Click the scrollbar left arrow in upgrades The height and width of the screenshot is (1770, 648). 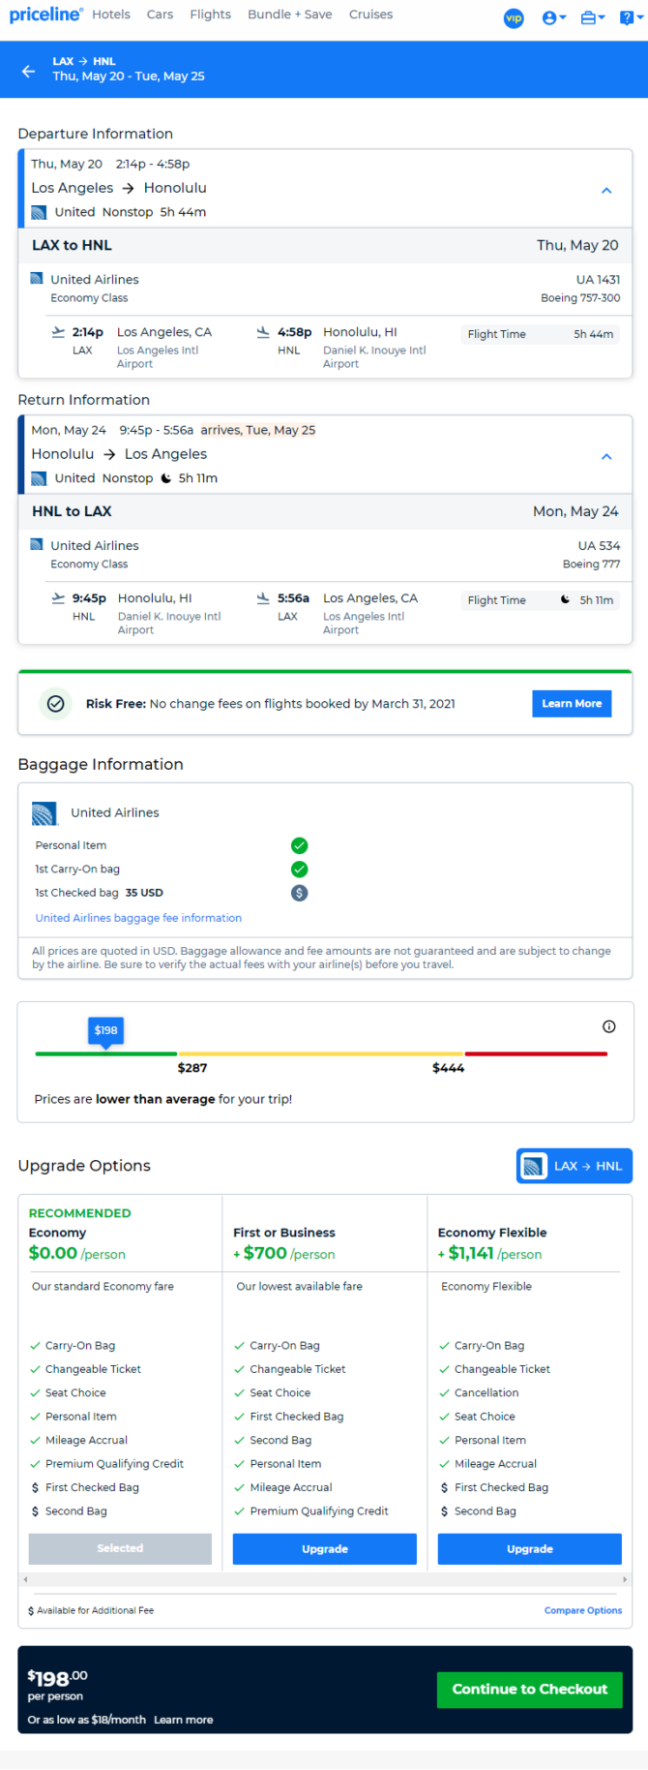25,1579
